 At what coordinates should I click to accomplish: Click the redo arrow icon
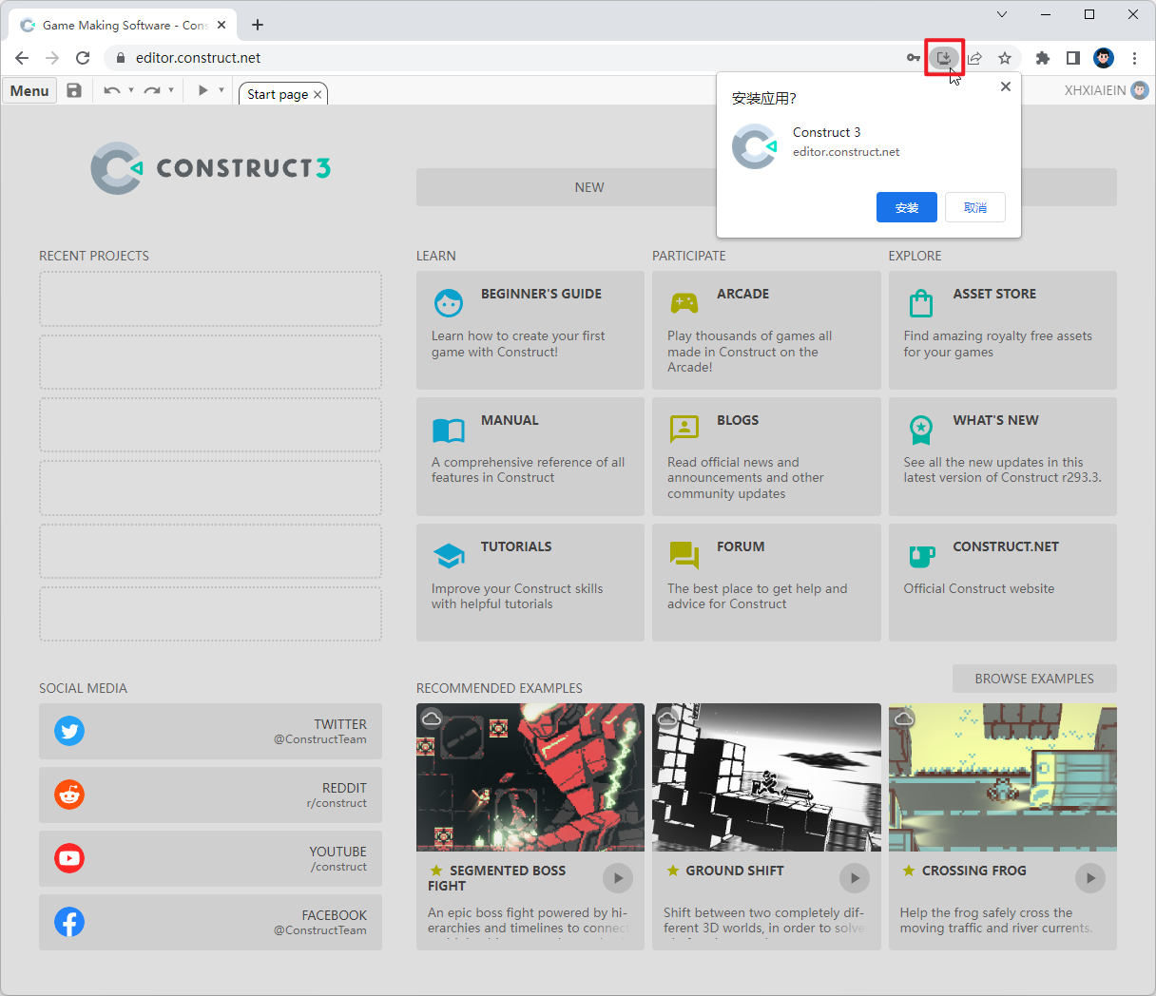click(151, 90)
